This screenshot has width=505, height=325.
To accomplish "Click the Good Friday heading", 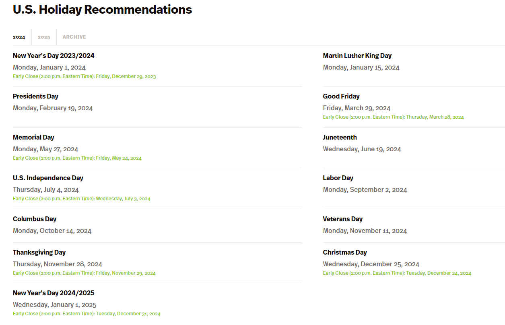I will (x=341, y=96).
